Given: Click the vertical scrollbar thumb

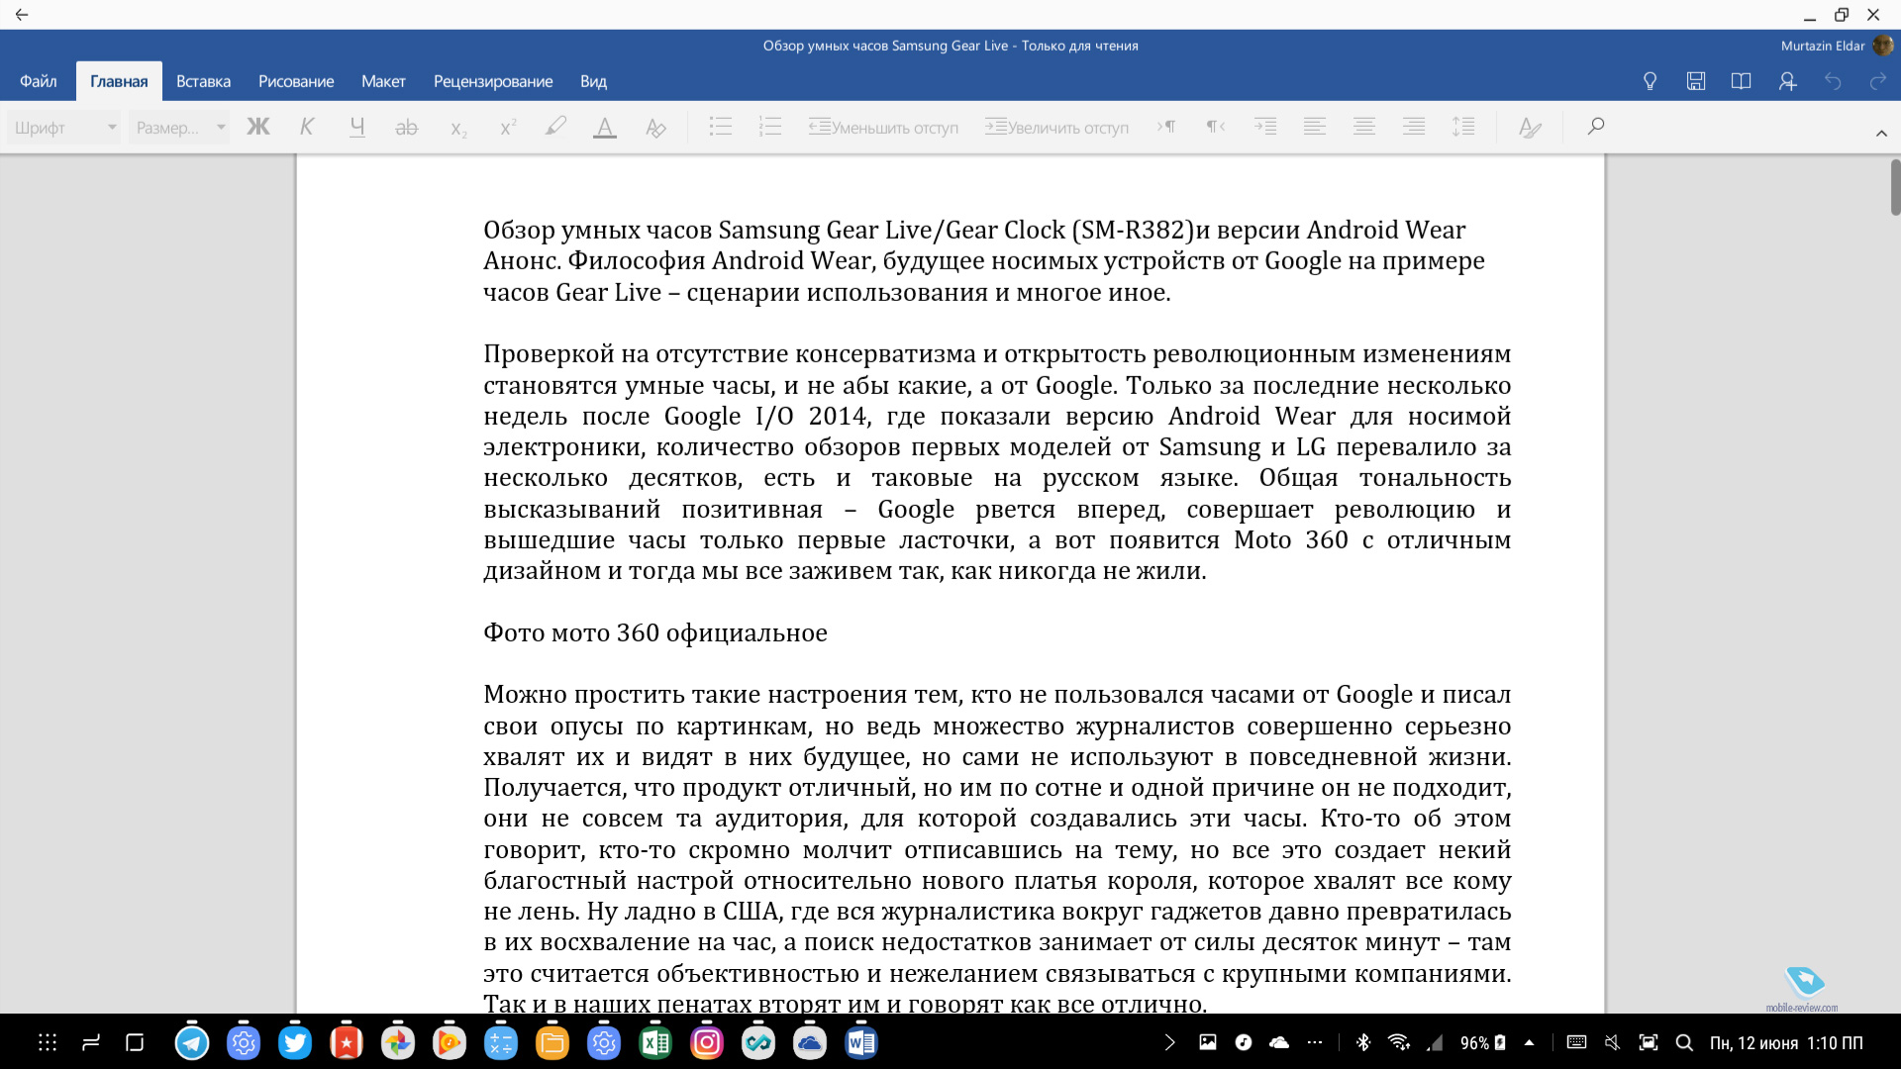Looking at the screenshot, I should point(1895,186).
